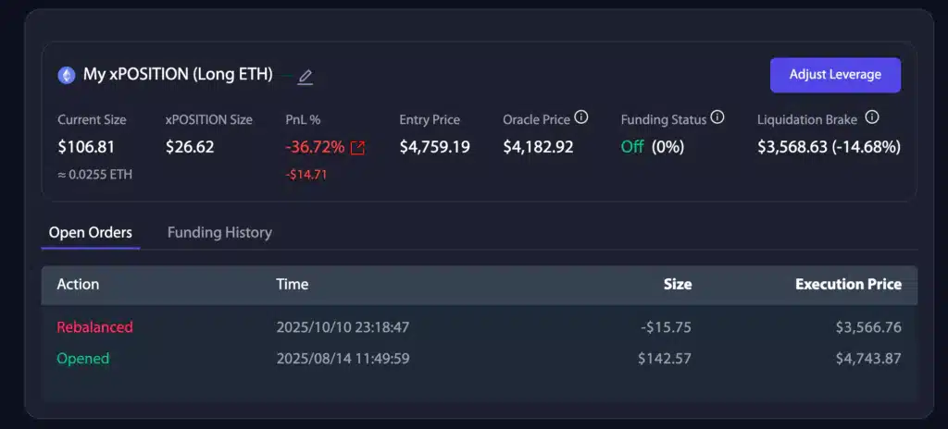
Task: Click the Action column header
Action: 78,284
